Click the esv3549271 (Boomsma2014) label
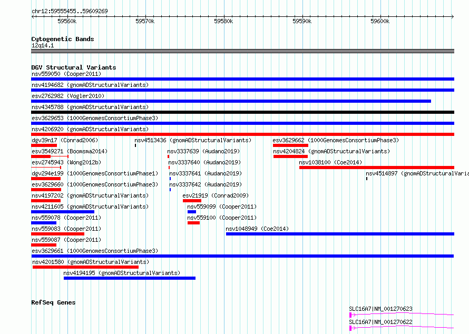 (x=70, y=151)
